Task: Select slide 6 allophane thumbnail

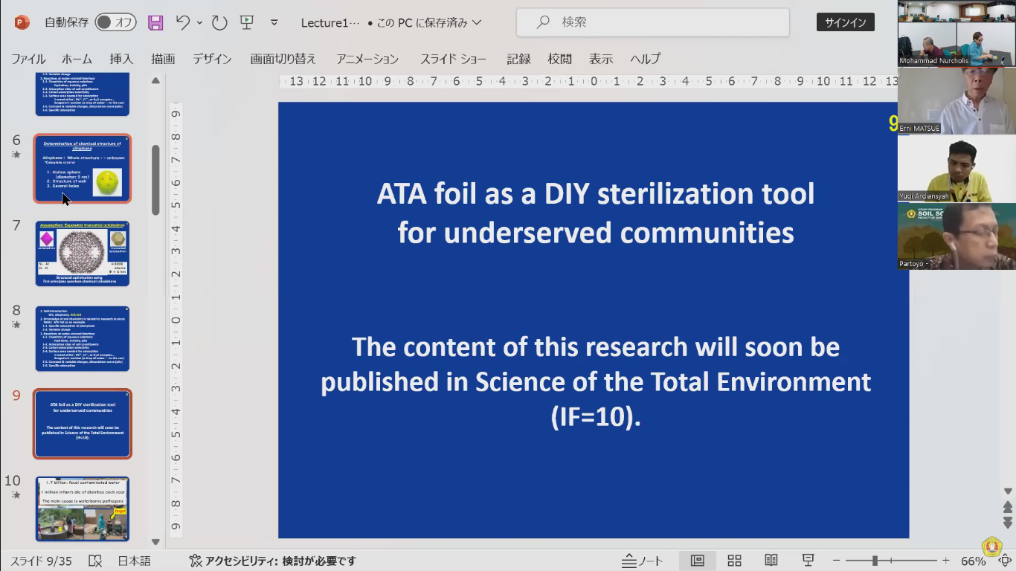Action: click(83, 169)
